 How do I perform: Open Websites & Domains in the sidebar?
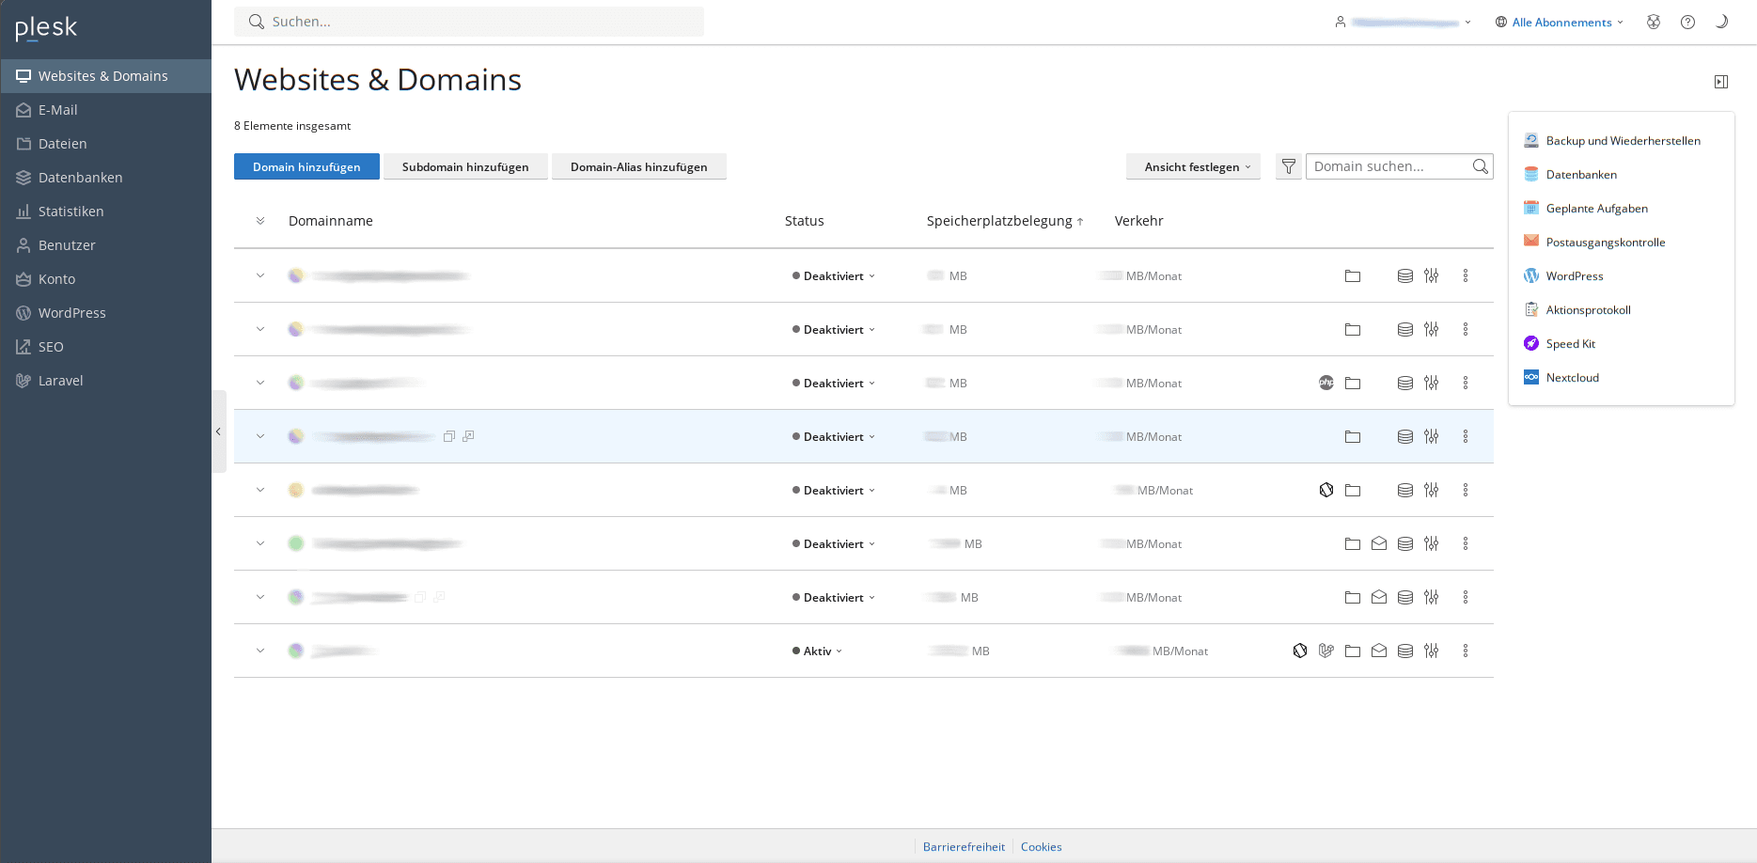[x=105, y=76]
